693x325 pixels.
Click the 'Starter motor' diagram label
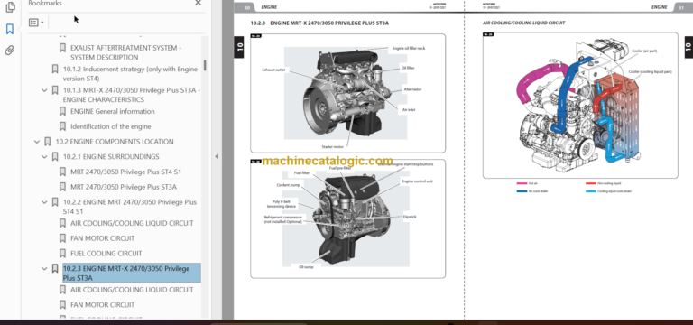click(332, 146)
